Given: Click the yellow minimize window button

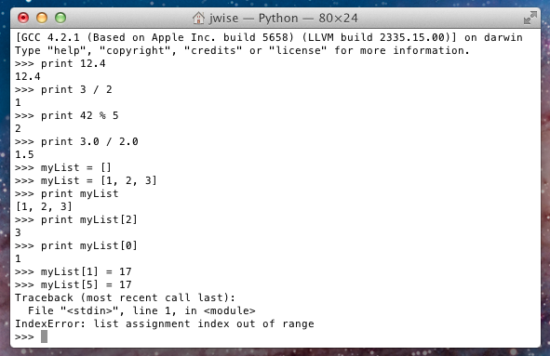Looking at the screenshot, I should [x=42, y=18].
